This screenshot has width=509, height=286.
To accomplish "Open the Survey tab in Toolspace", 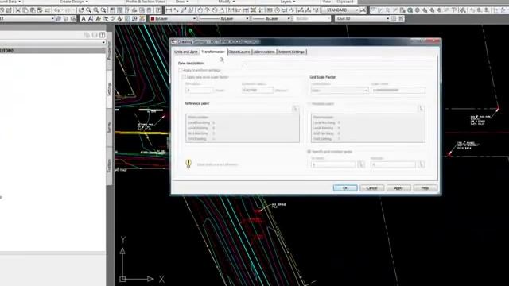I will 110,127.
